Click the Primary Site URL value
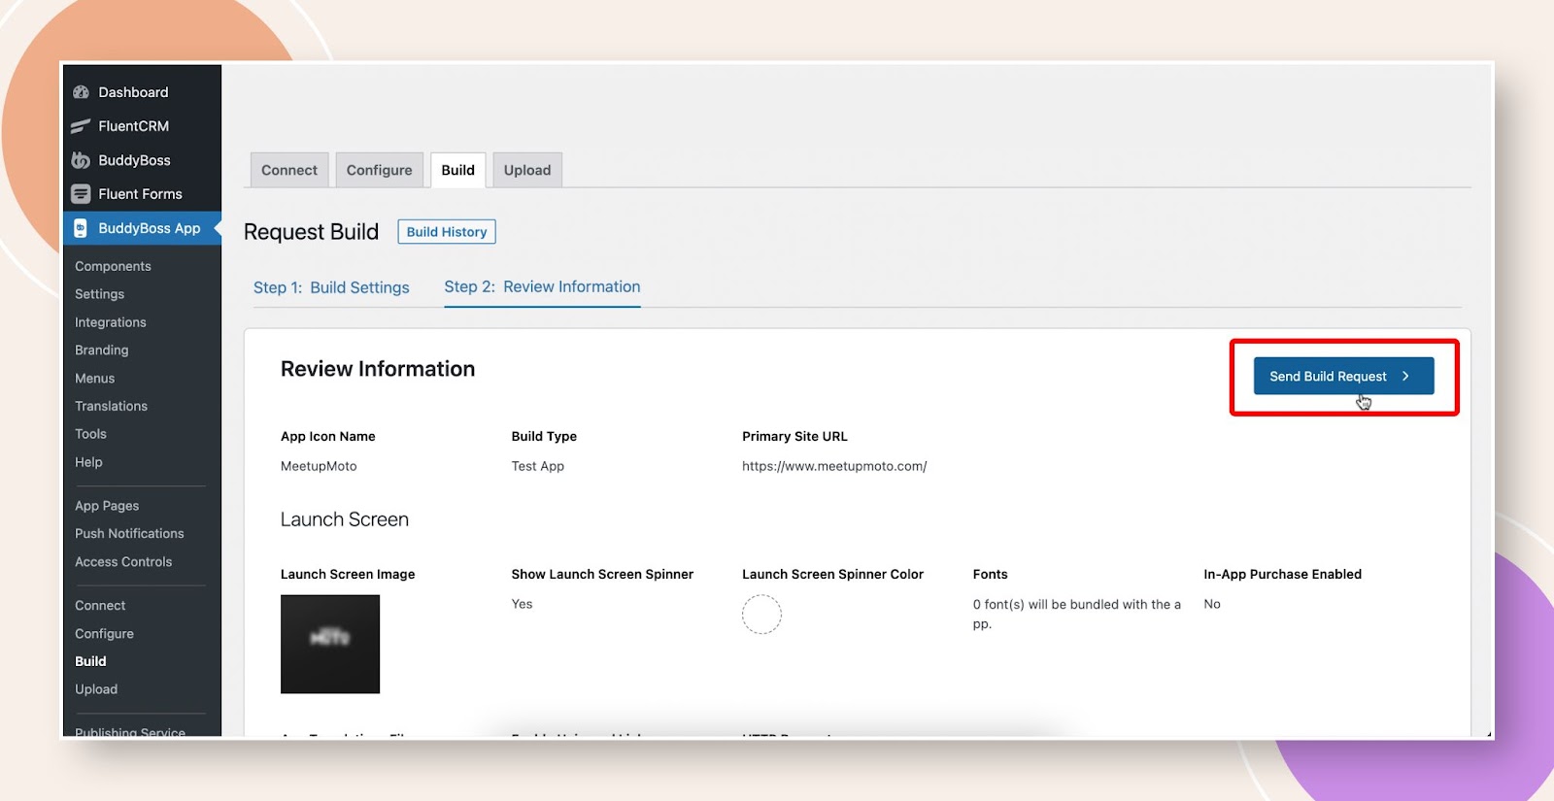 (x=834, y=466)
